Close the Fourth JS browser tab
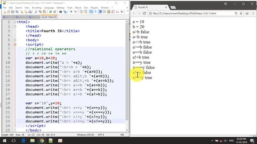This screenshot has height=144, width=257. [x=166, y=7]
